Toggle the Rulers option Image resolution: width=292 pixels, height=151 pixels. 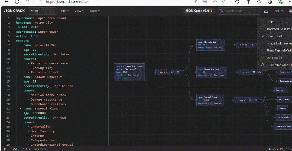tap(271, 22)
